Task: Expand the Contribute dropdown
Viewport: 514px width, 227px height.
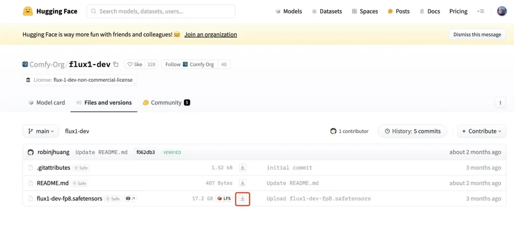Action: click(482, 131)
